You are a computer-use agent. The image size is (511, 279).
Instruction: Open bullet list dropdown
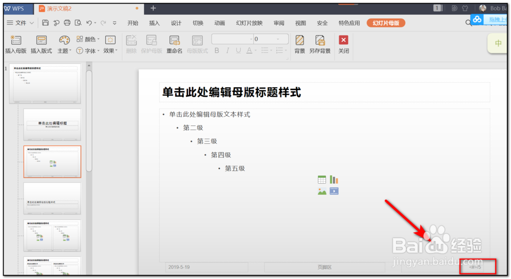(x=271, y=50)
